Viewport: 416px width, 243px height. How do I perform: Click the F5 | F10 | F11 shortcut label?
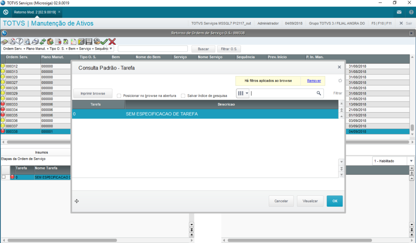click(381, 23)
